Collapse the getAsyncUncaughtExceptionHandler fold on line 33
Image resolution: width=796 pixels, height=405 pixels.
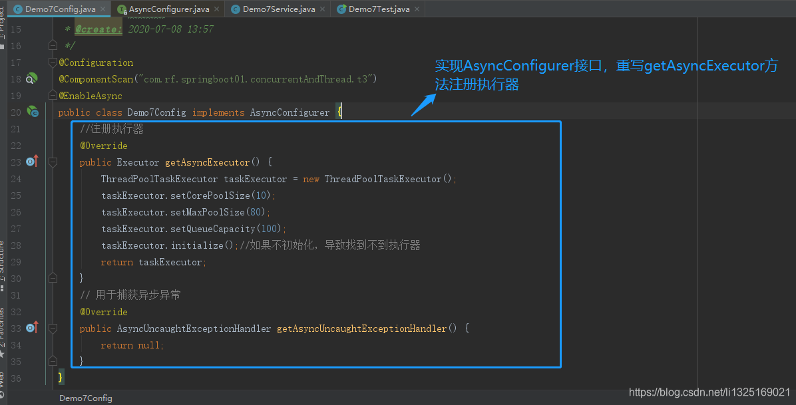click(x=53, y=329)
